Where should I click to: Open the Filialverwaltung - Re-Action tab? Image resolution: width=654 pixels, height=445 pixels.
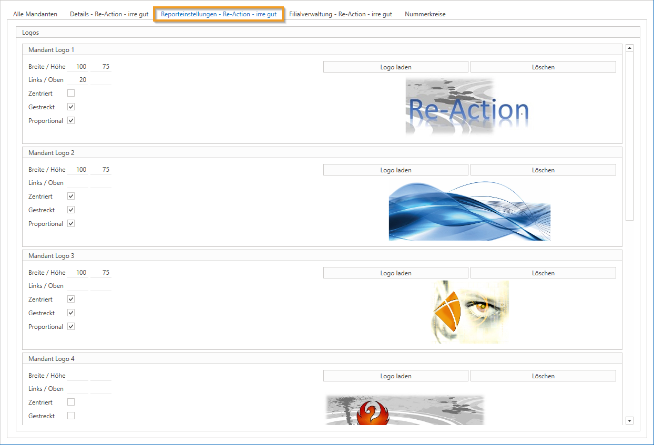pyautogui.click(x=340, y=14)
